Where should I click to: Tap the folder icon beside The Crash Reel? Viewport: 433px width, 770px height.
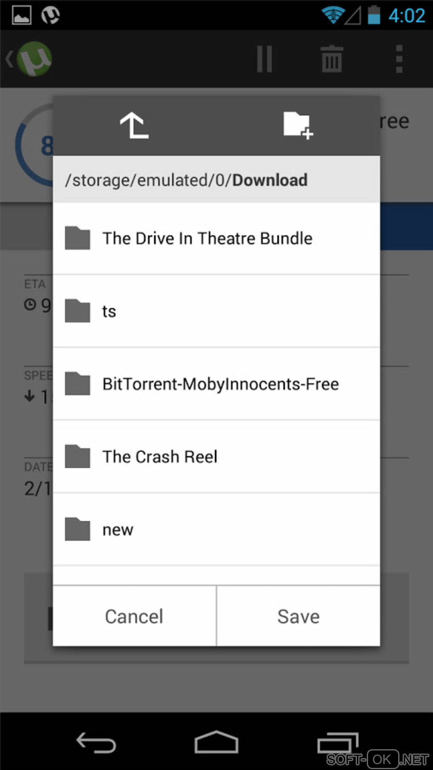[77, 457]
